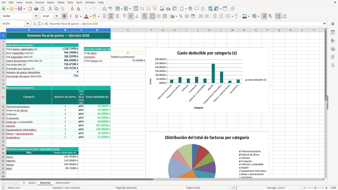Click the zoom in plus button
The width and height of the screenshot is (338, 190).
[327, 188]
